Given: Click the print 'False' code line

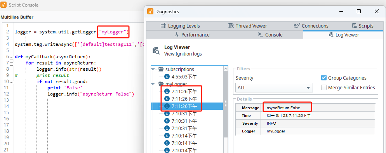Looking at the screenshot, I should pyautogui.click(x=65, y=88).
